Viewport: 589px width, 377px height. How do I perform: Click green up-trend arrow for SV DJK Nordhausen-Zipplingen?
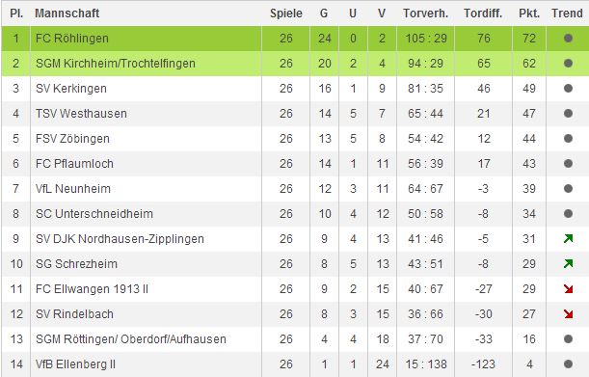click(x=568, y=239)
